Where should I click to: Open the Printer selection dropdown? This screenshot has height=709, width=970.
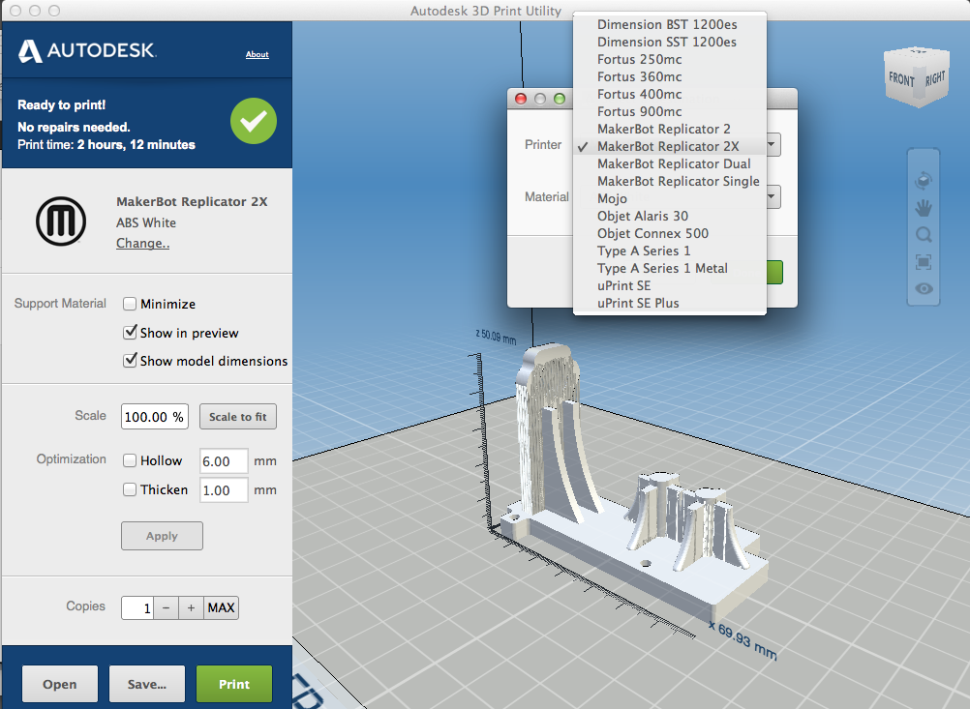[770, 144]
